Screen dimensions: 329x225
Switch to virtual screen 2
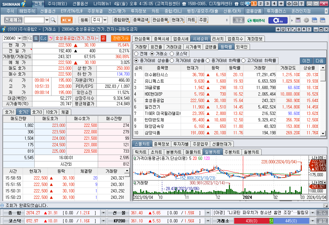(x=261, y=4)
